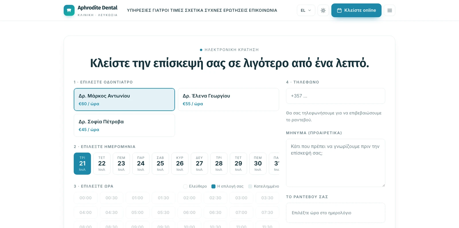Click the optional message textarea

point(336,163)
